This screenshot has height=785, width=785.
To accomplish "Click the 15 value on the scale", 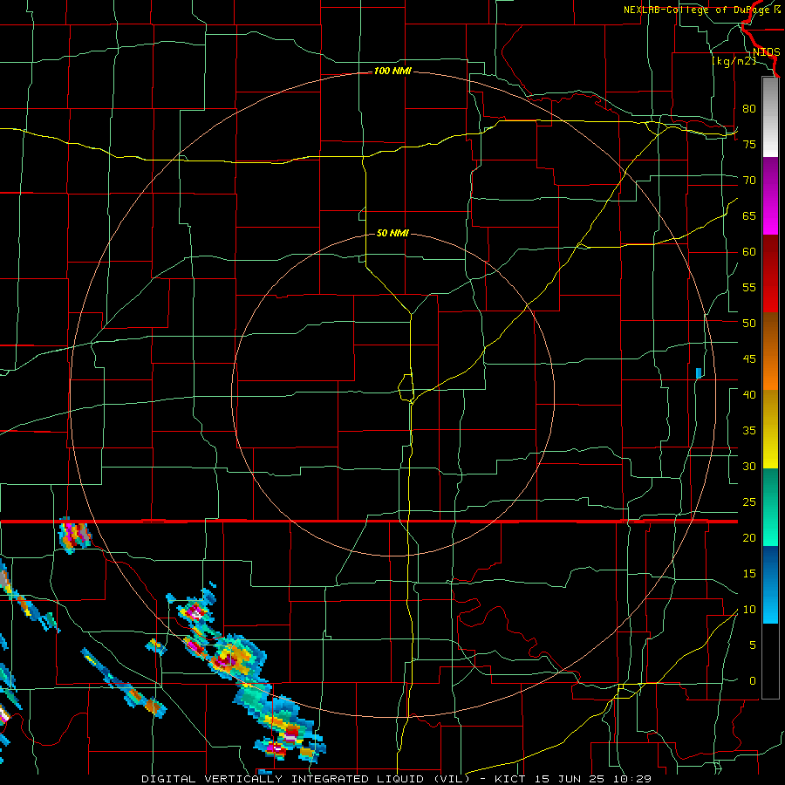I will (x=749, y=574).
